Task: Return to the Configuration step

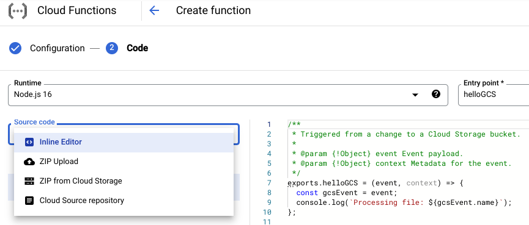Action: point(57,48)
